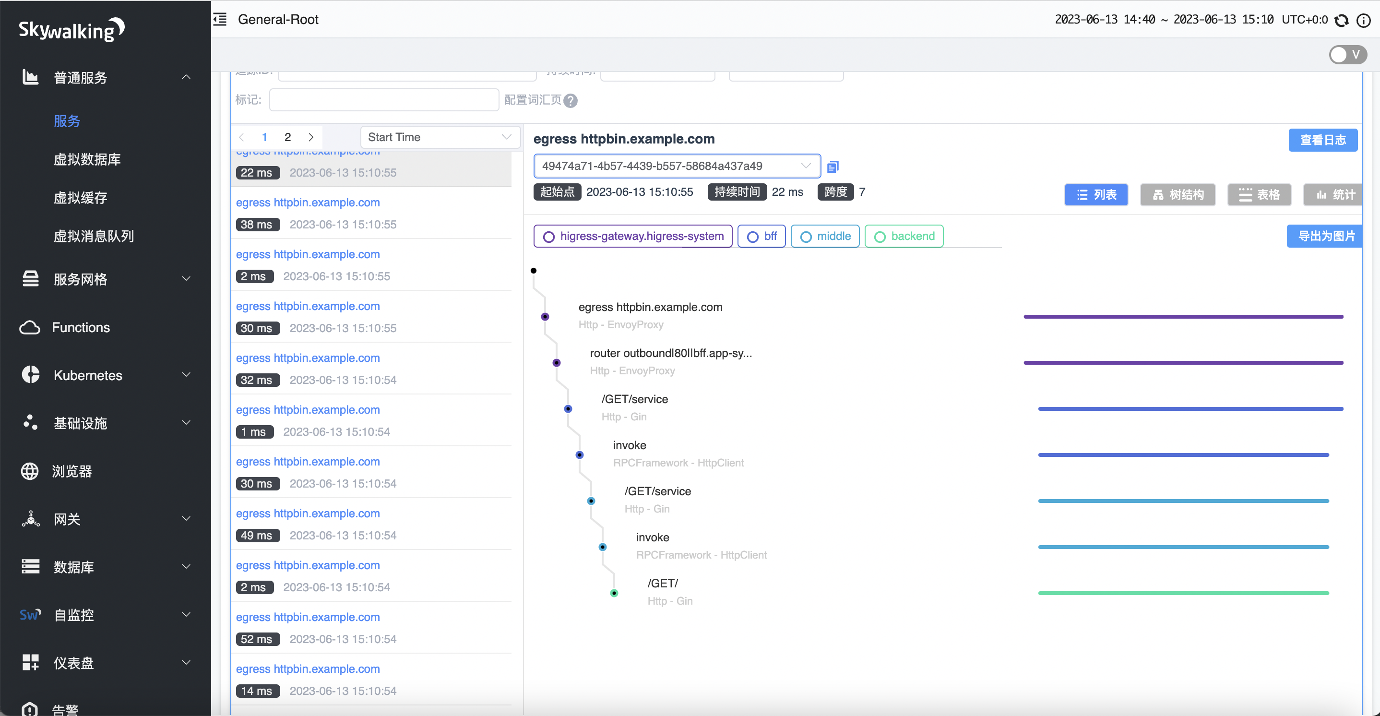Click the 导出为图片 export button
Viewport: 1380px width, 716px height.
(1325, 236)
